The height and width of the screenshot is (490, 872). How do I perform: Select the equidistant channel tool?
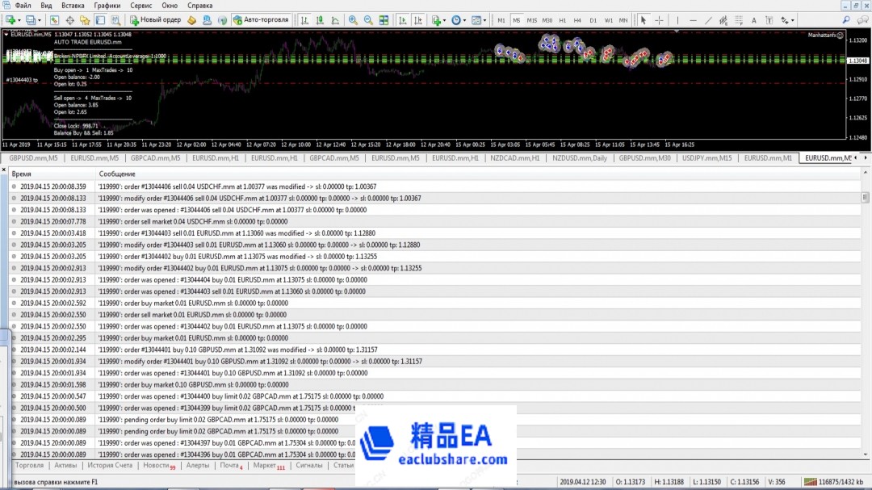(x=723, y=20)
